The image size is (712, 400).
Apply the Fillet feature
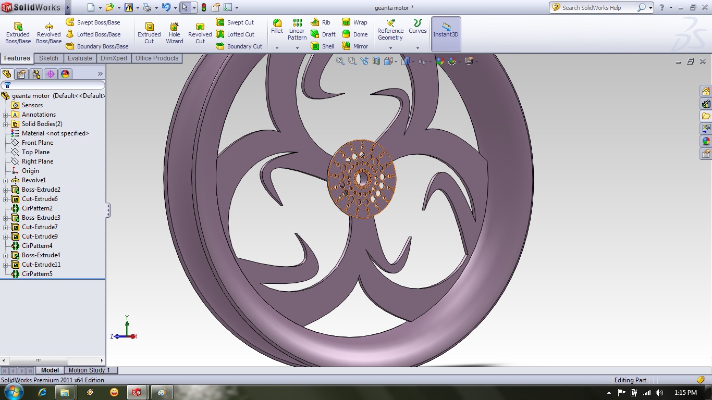(277, 26)
